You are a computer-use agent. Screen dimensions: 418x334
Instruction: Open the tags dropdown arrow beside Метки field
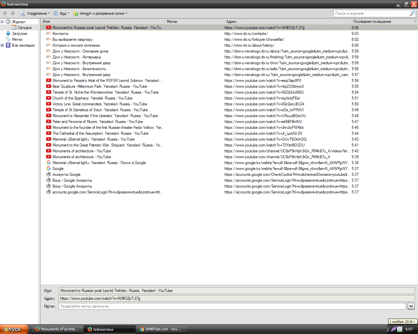click(x=411, y=306)
